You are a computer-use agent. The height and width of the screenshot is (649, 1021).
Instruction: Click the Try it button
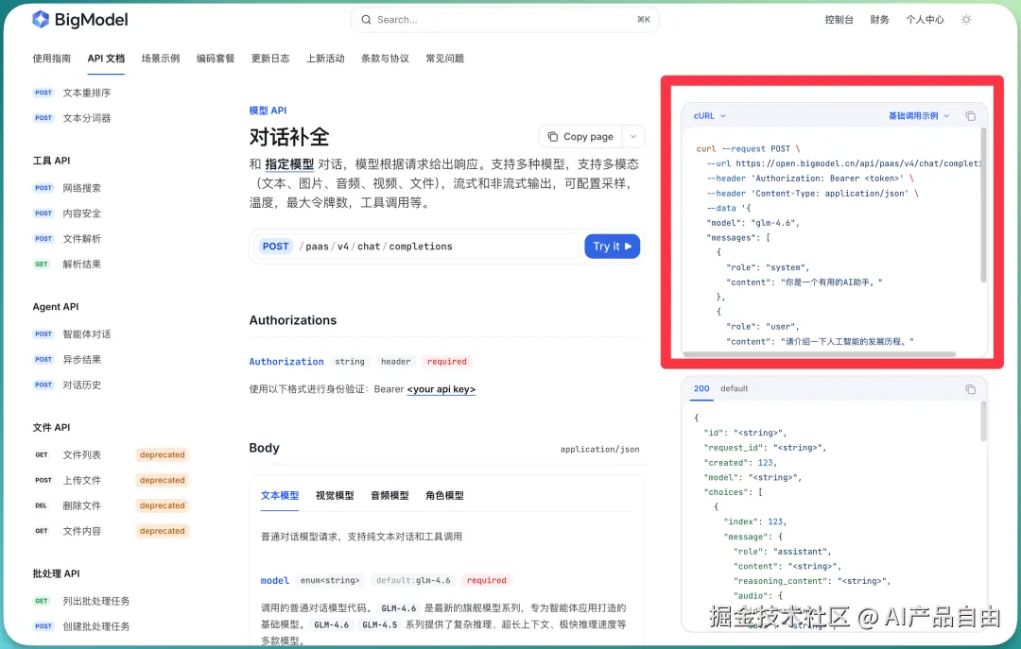coord(613,246)
